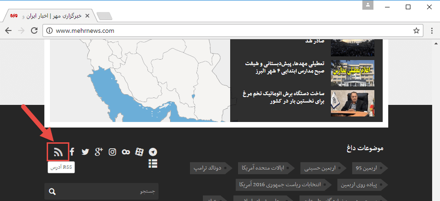Viewport: 440px width, 201px height.
Task: Reload the page
Action: point(34,31)
